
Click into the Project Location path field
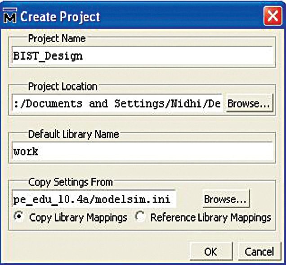click(x=117, y=104)
